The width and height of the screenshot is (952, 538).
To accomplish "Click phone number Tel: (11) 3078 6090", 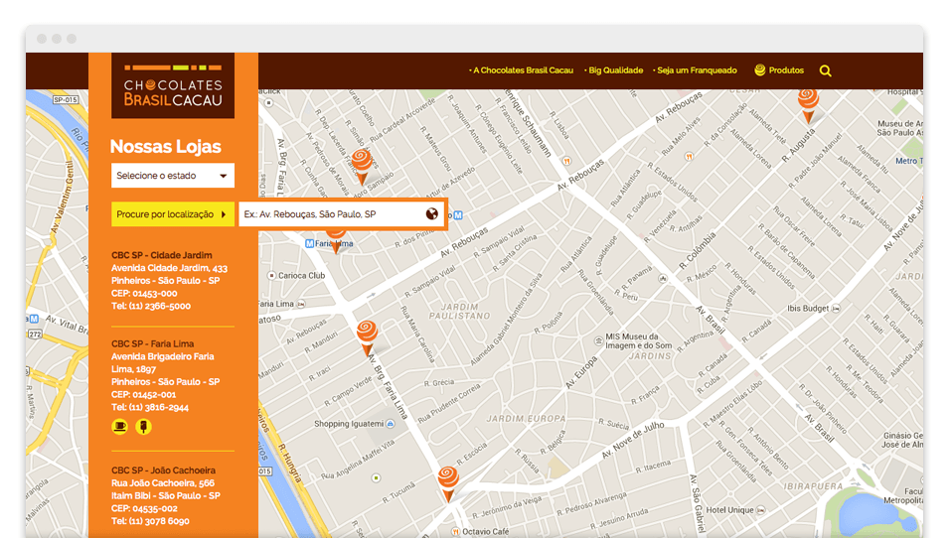I will 150,521.
